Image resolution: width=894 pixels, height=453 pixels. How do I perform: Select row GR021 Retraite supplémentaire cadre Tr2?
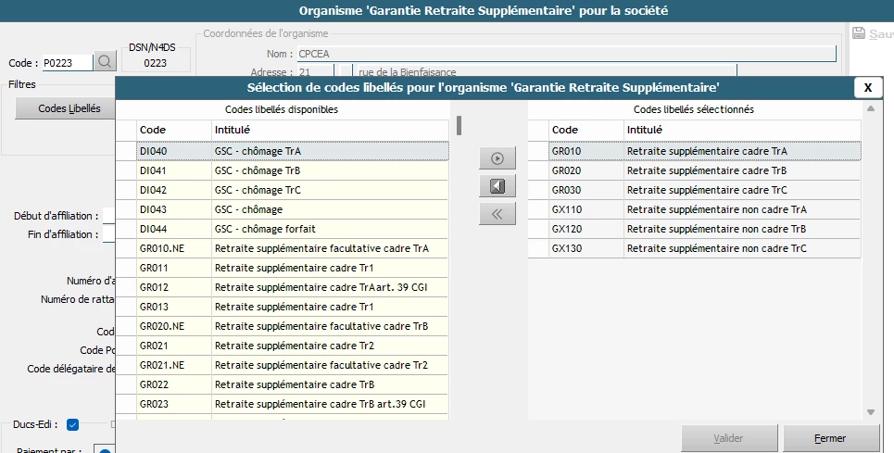point(293,346)
